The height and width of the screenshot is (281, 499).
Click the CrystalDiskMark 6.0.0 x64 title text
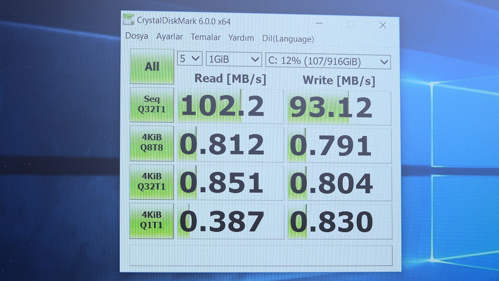tap(184, 21)
